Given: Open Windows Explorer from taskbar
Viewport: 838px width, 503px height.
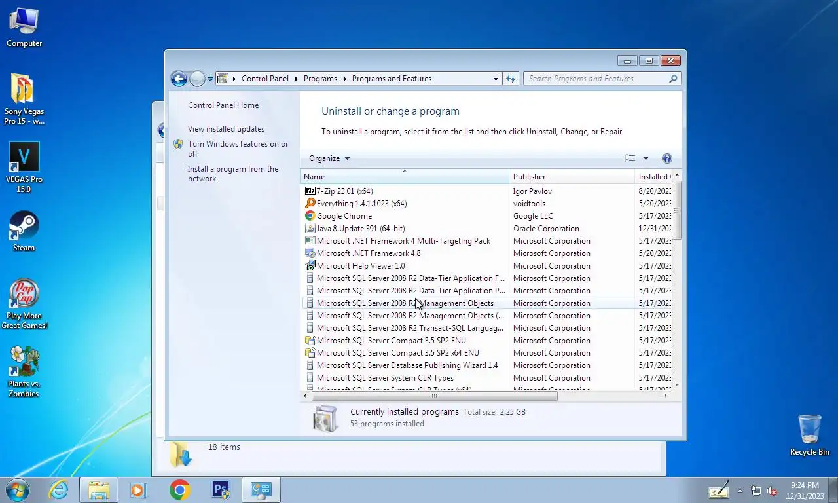Looking at the screenshot, I should coord(99,489).
